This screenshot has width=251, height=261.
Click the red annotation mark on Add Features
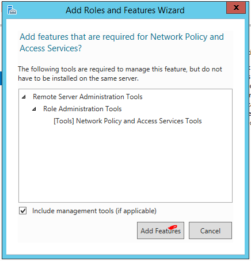(173, 227)
